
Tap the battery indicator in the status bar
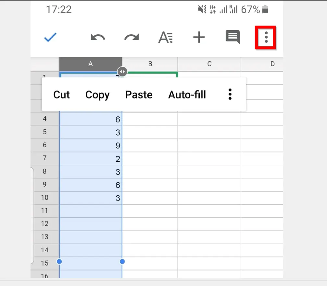(265, 9)
